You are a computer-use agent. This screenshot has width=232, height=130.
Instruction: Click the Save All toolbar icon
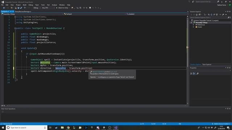click(21, 8)
